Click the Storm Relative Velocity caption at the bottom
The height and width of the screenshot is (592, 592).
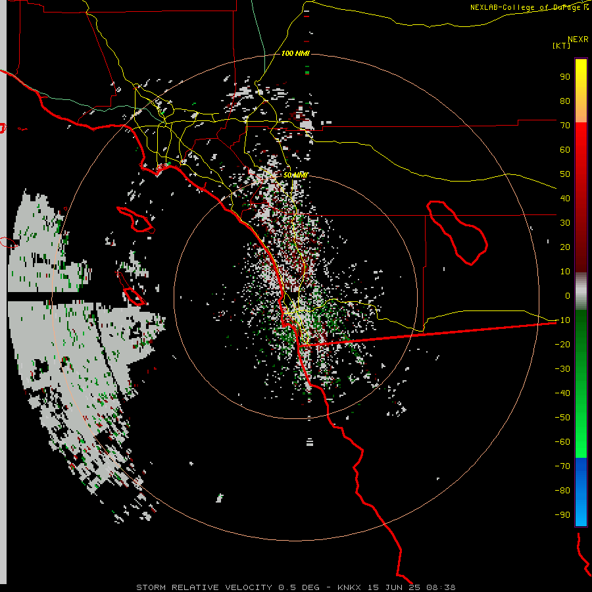tap(295, 587)
